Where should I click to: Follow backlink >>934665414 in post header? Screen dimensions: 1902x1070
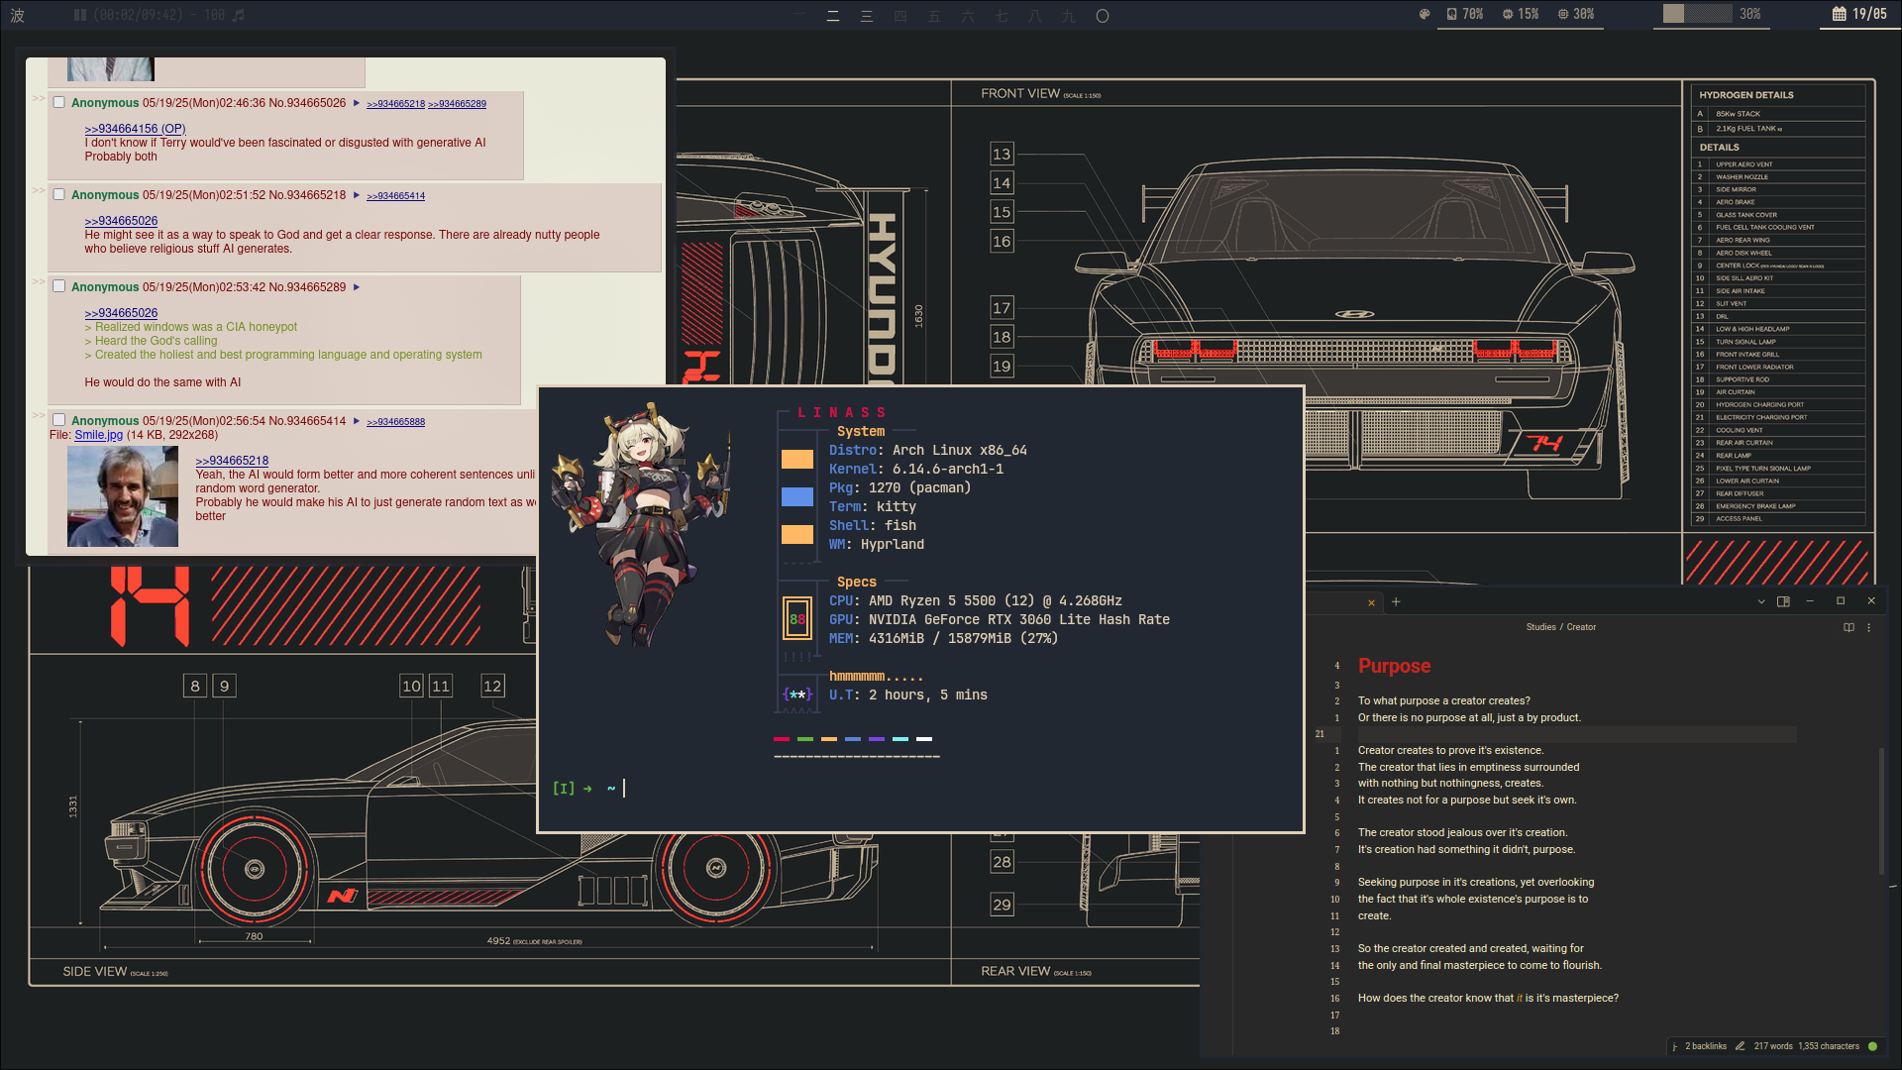[x=395, y=196]
